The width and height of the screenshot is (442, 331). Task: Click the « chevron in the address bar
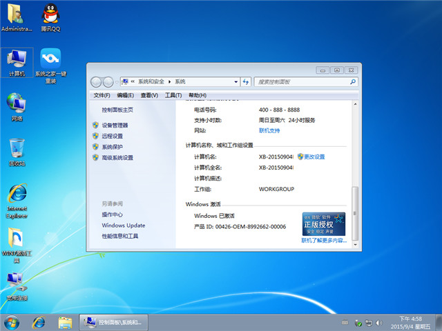[x=133, y=81]
